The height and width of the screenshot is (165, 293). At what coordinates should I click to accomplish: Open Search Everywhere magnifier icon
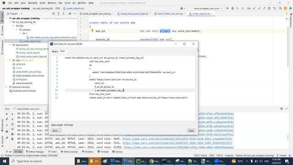tap(280, 8)
